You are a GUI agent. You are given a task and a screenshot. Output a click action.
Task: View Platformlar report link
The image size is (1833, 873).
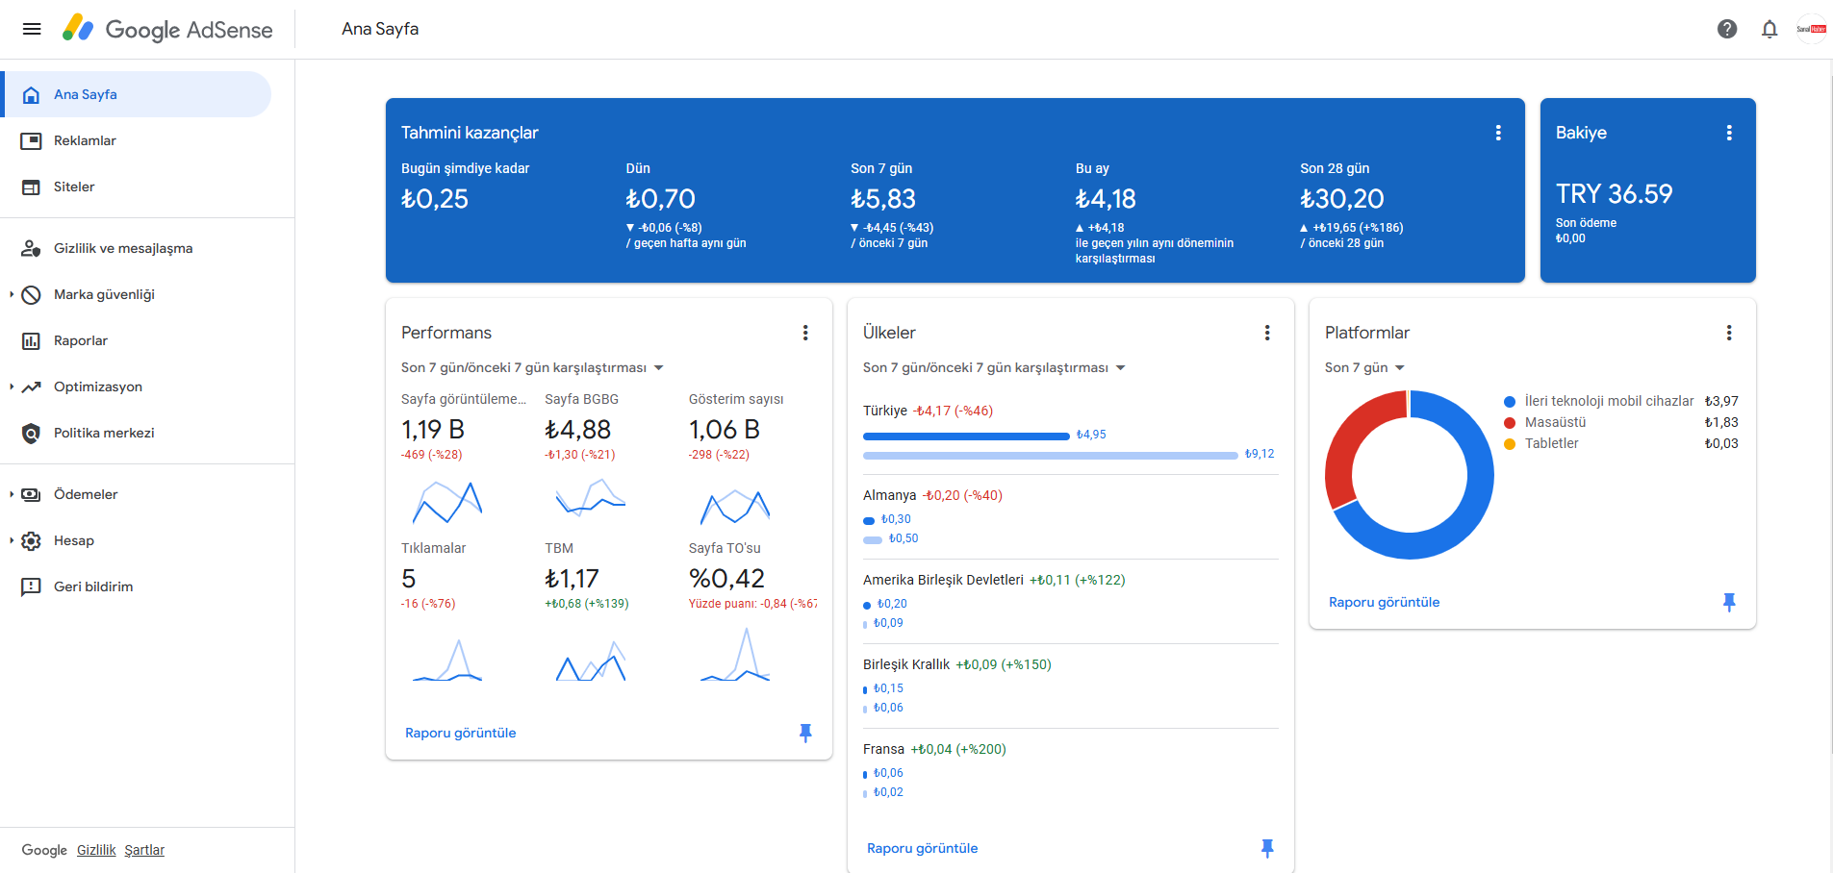point(1384,602)
